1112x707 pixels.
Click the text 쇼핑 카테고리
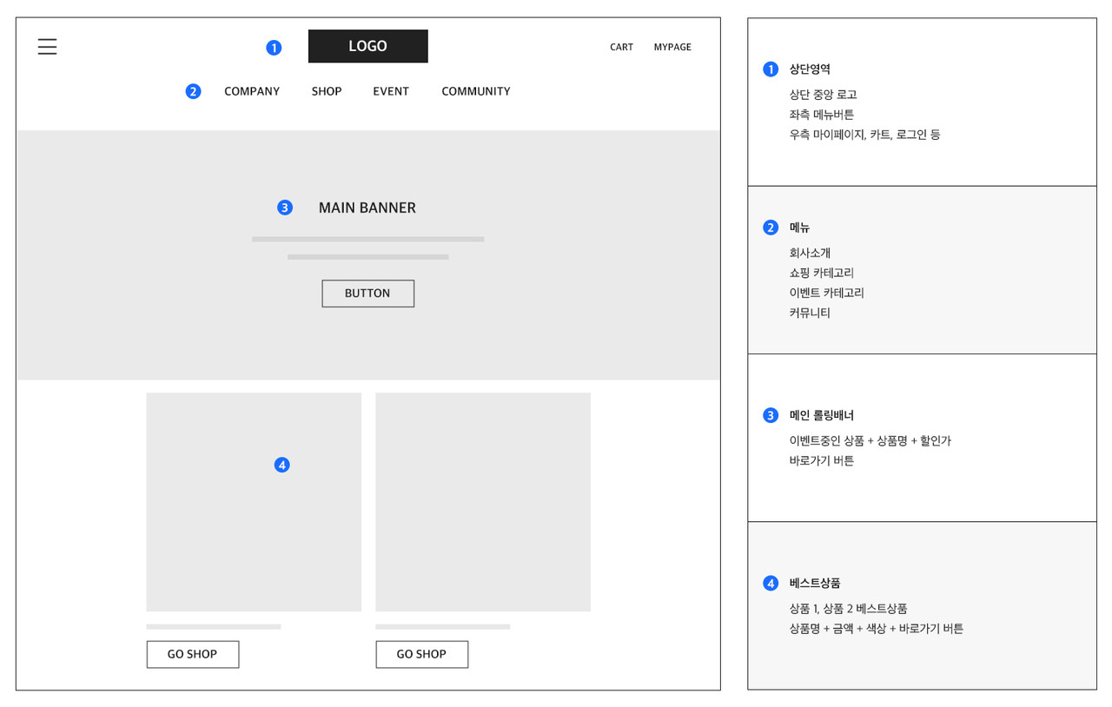click(x=821, y=273)
